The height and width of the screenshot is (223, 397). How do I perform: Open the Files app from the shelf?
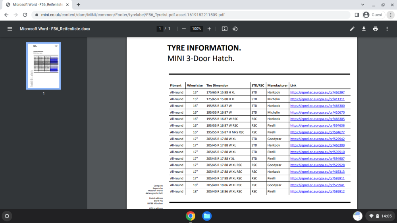pos(207,216)
